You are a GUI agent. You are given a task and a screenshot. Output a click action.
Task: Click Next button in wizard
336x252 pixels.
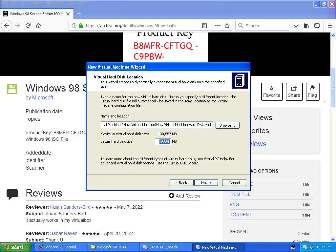pos(206,182)
